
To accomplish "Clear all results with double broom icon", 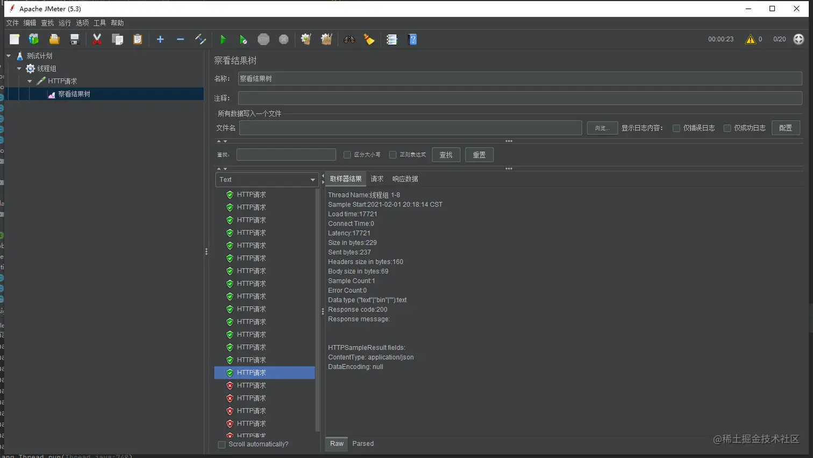I will pos(326,39).
